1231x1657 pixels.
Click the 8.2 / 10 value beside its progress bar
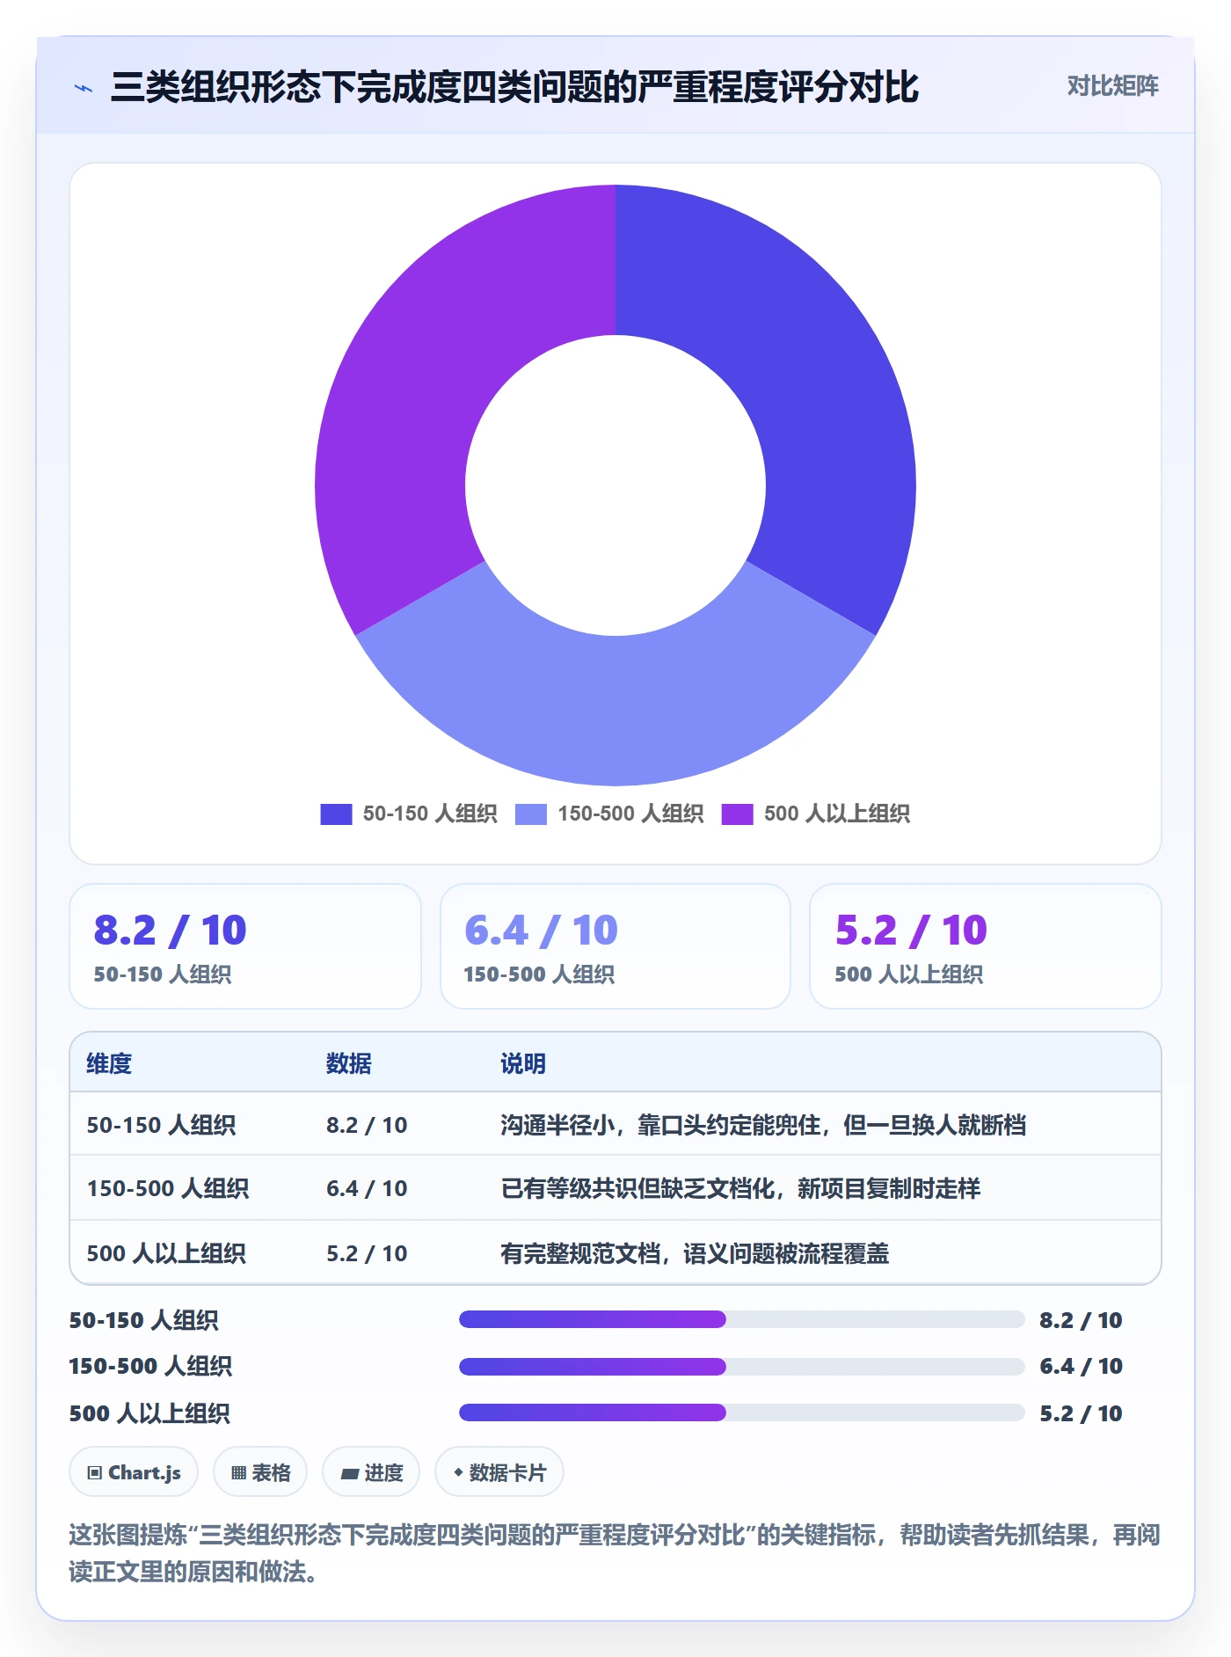point(1081,1320)
